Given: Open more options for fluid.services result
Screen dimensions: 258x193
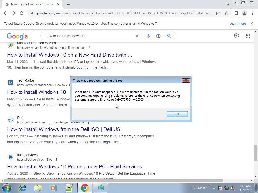Looking at the screenshot, I should (x=57, y=160).
